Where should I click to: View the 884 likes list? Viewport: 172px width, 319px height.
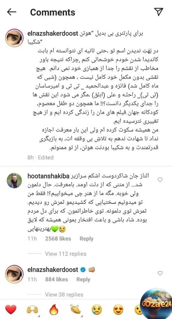(x=56, y=279)
